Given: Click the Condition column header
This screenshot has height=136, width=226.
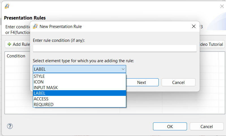Looking at the screenshot, I should click(x=16, y=56).
